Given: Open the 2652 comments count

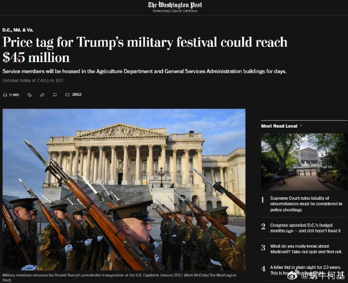Looking at the screenshot, I should 77,94.
